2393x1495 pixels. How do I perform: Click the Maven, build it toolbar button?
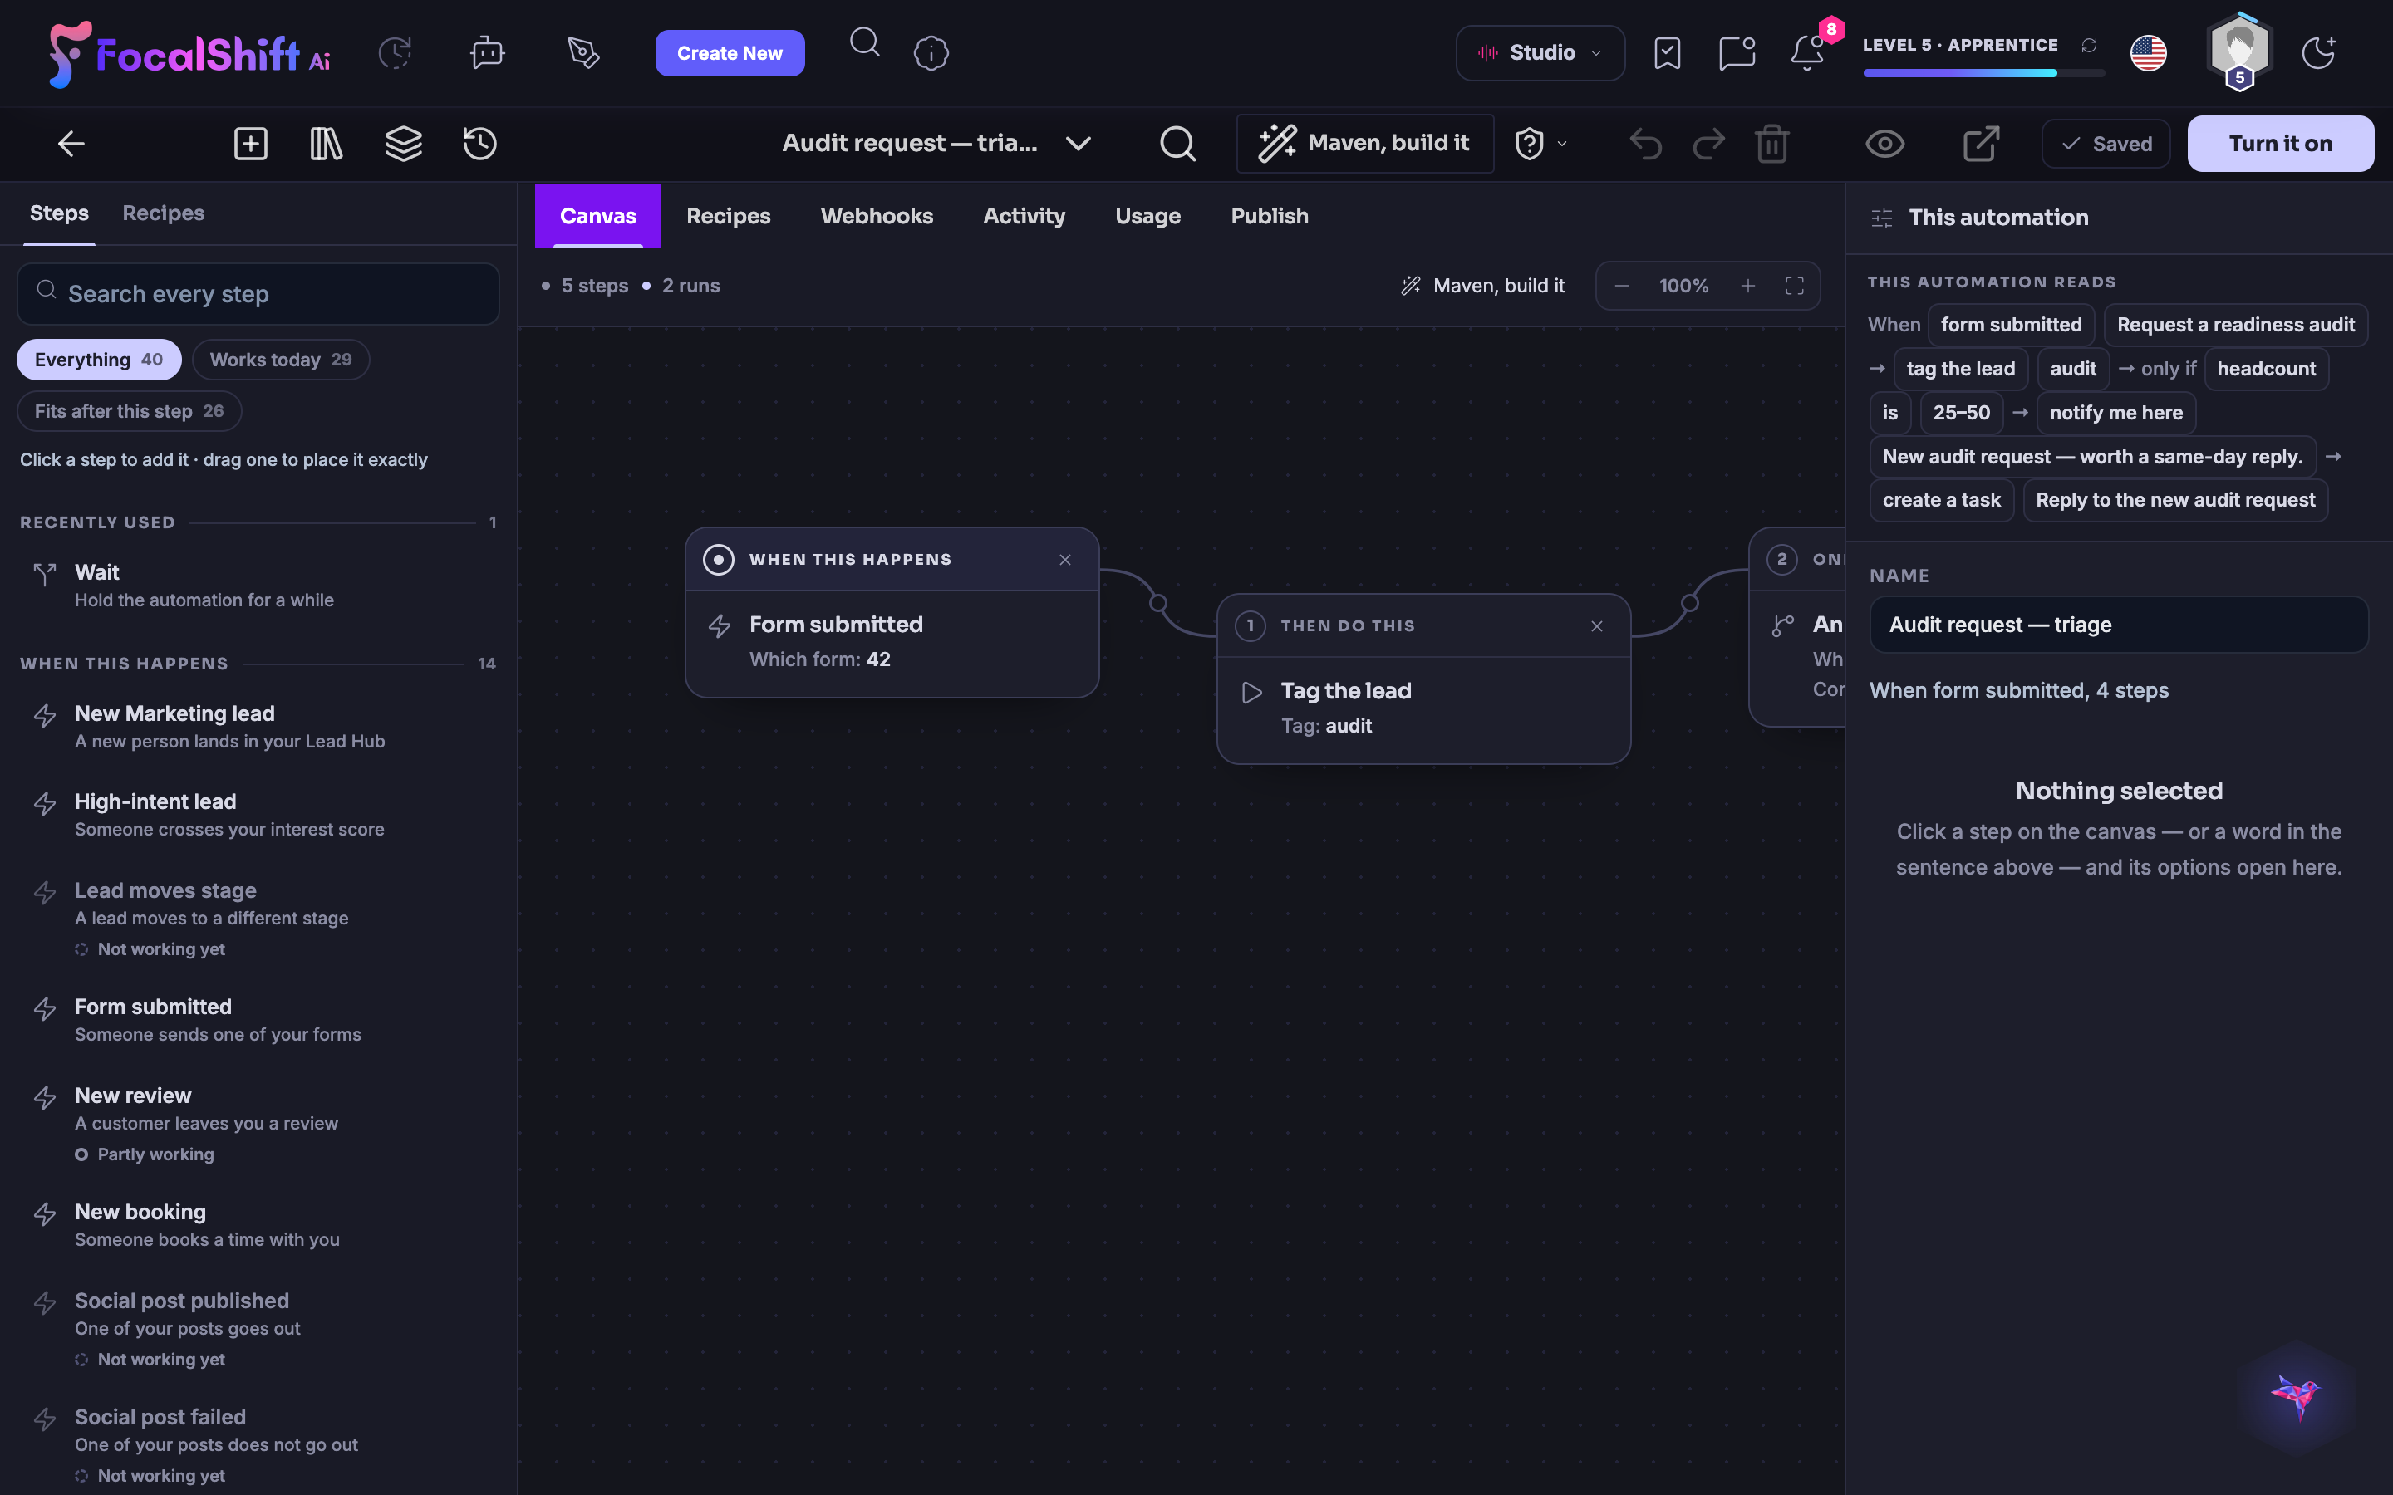(1364, 144)
